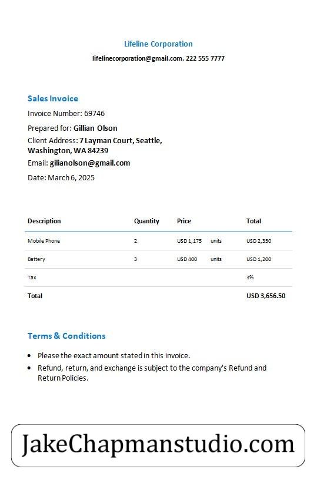Image resolution: width=317 pixels, height=479 pixels.
Task: Click the 3% tax value
Action: [250, 278]
